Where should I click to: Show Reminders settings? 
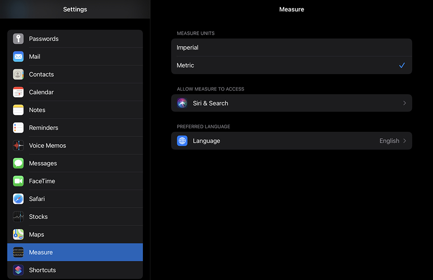coord(75,128)
